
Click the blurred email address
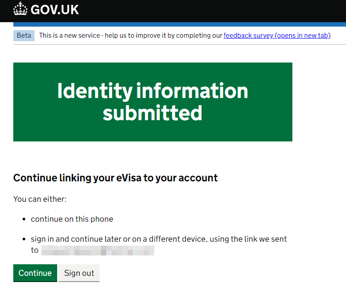[x=97, y=250]
